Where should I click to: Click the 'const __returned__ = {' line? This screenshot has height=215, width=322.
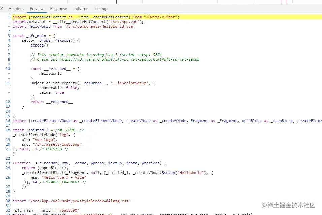click(x=55, y=69)
